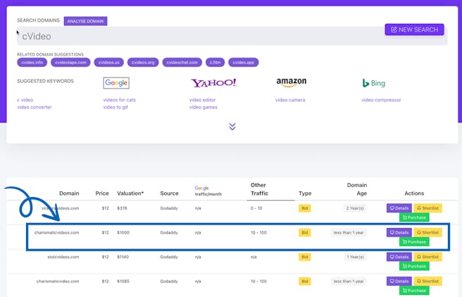The width and height of the screenshot is (462, 297).
Task: Open the 'video compressor' keyword link
Action: pos(381,100)
